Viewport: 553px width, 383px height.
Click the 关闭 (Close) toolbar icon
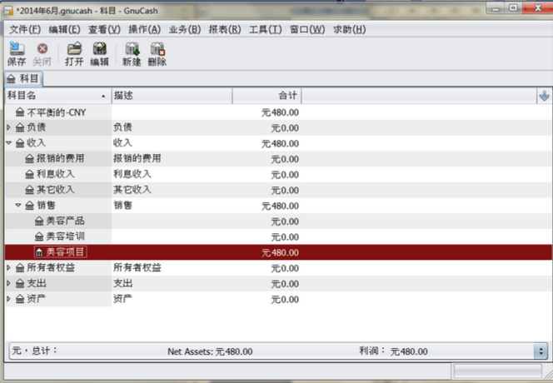42,53
